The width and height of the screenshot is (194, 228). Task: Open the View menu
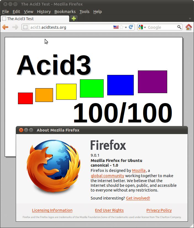point(28,12)
